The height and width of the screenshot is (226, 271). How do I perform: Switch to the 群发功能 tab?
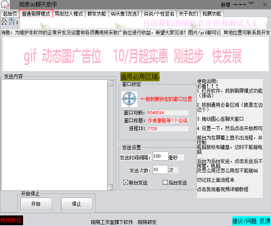97,14
